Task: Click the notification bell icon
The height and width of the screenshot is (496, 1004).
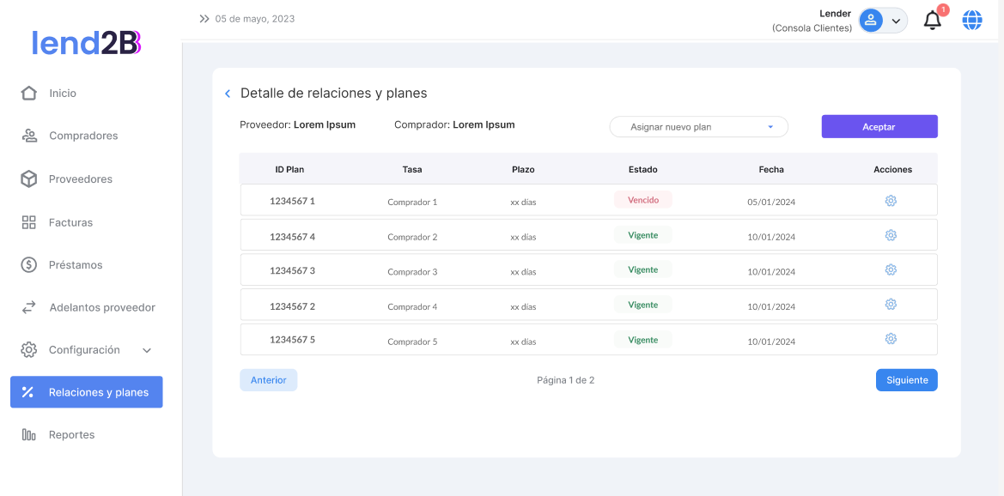Action: coord(932,21)
